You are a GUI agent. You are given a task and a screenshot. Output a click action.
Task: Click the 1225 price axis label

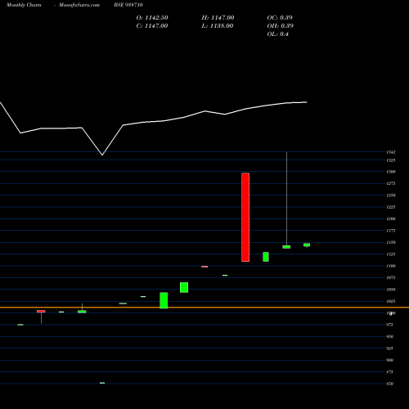point(391,207)
